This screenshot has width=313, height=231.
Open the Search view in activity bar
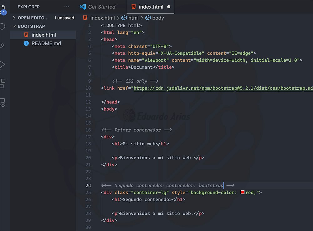click(x=2, y=26)
